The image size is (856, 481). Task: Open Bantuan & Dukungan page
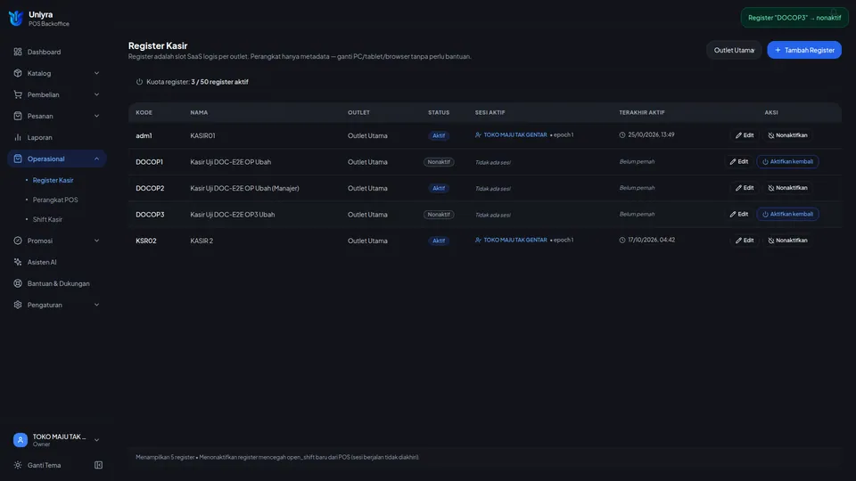click(57, 283)
